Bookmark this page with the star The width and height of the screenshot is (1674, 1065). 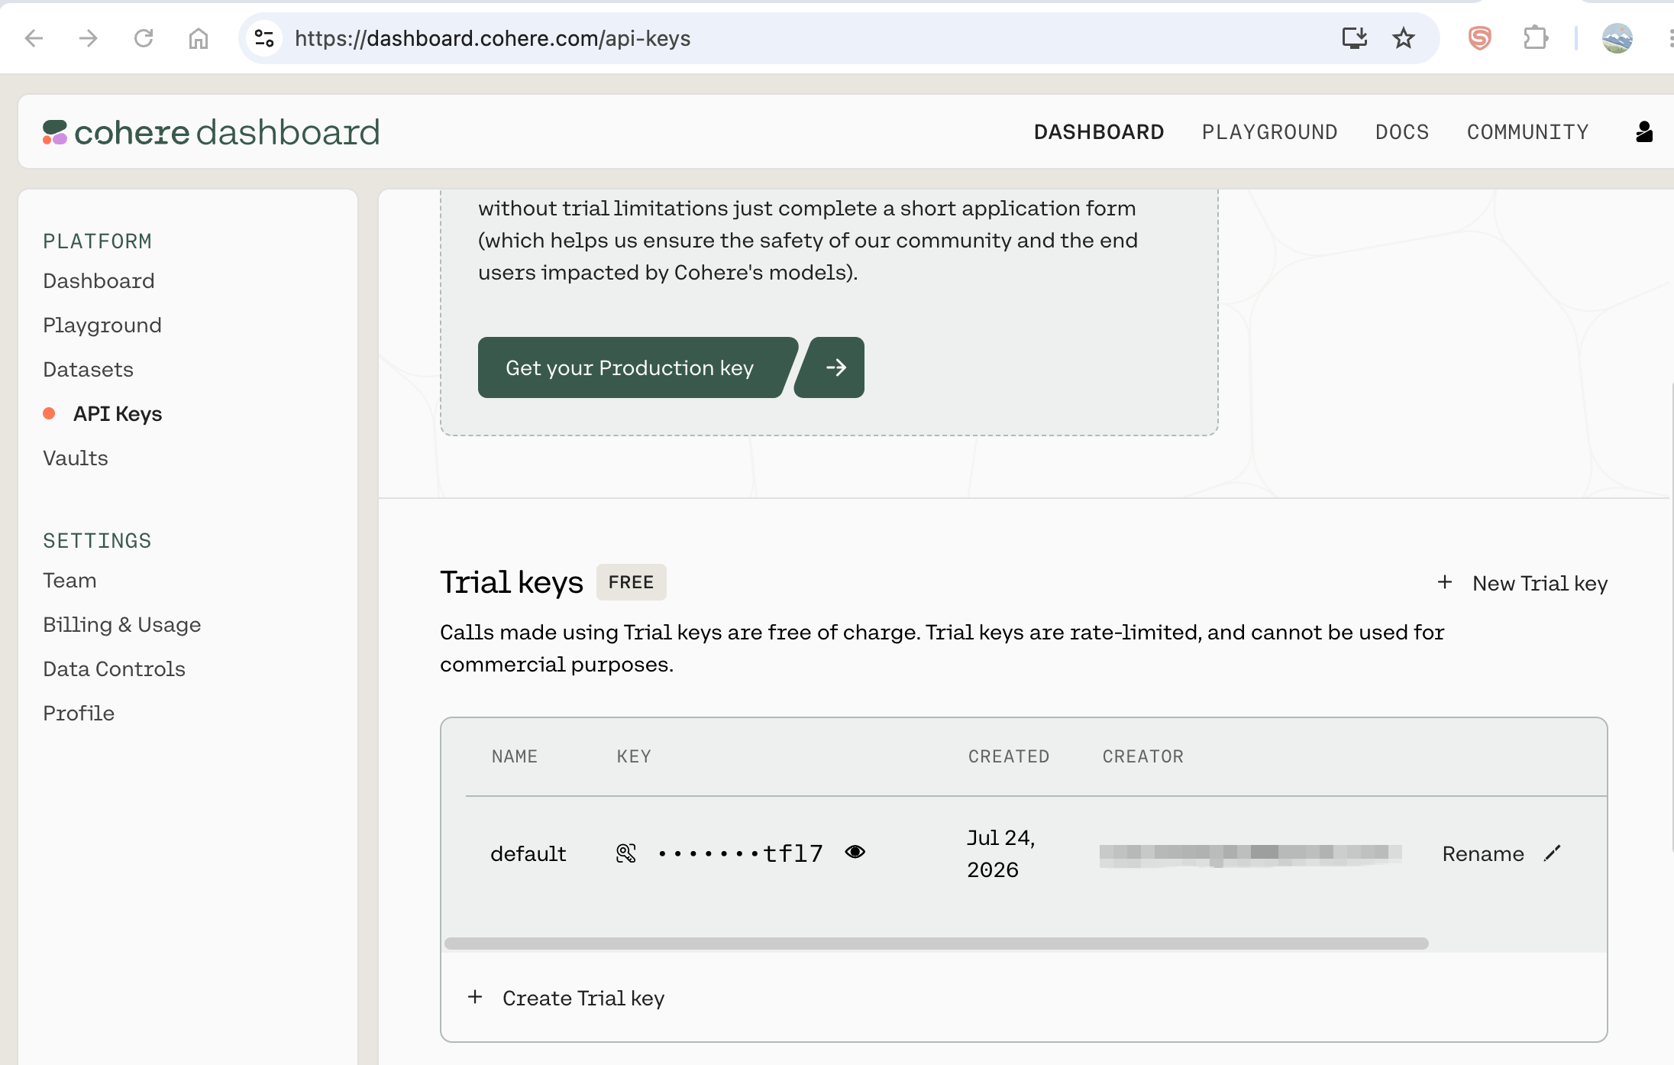click(1404, 38)
